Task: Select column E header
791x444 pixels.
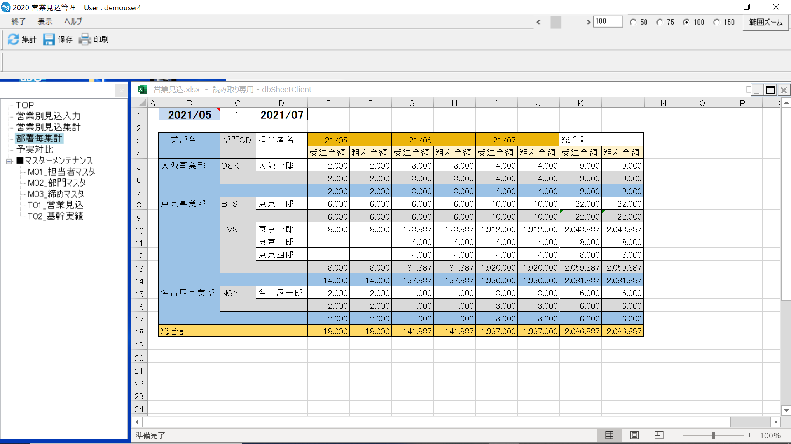Action: click(x=328, y=103)
